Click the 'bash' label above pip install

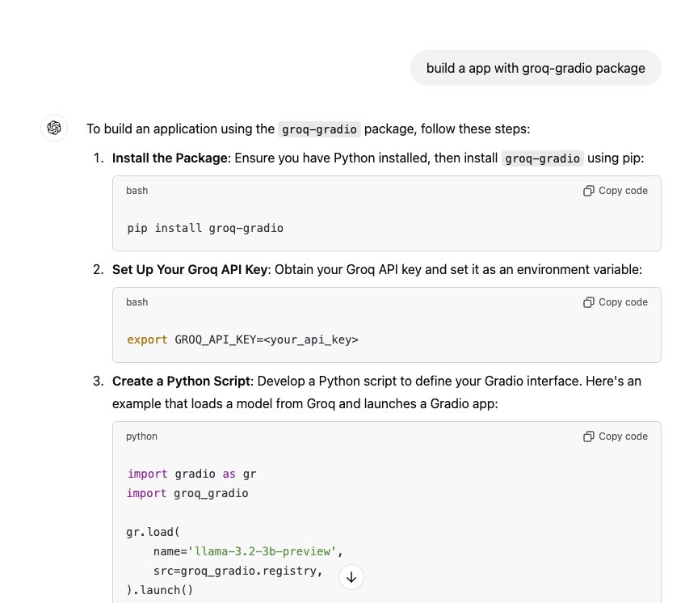137,191
